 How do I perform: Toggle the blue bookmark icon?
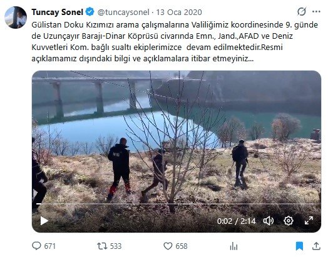(300, 246)
